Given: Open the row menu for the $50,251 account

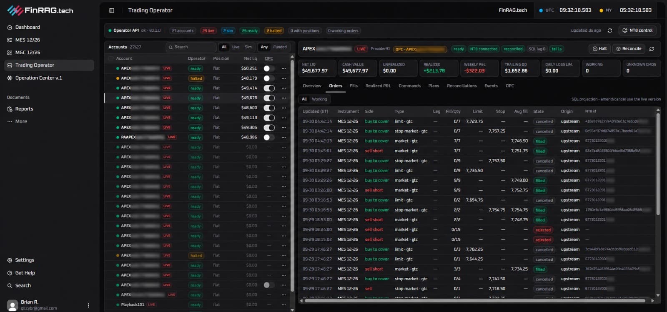Looking at the screenshot, I should click(x=284, y=68).
